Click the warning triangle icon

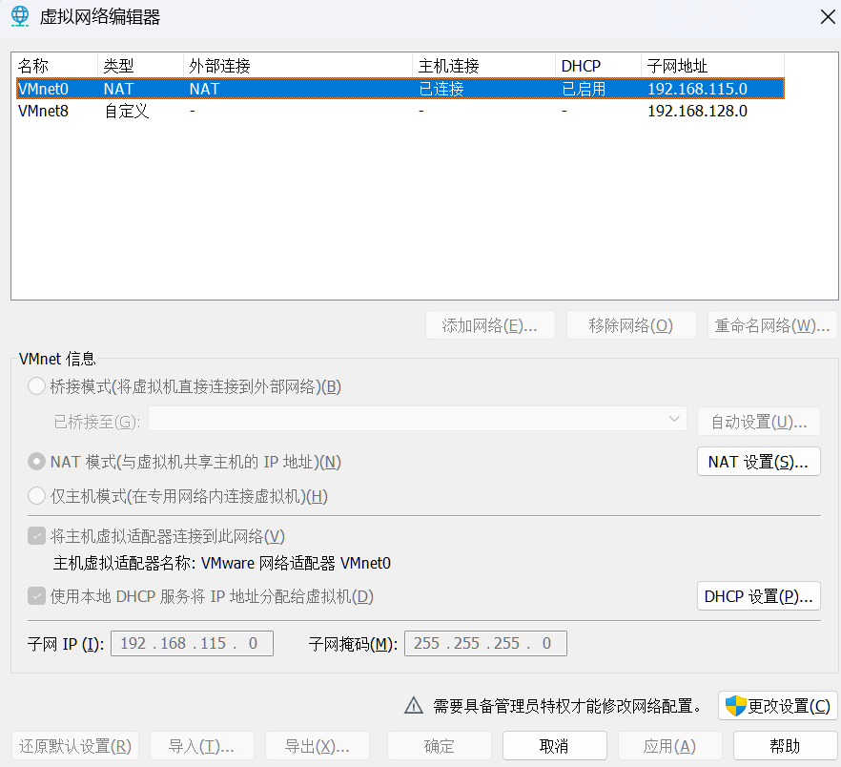[x=414, y=705]
